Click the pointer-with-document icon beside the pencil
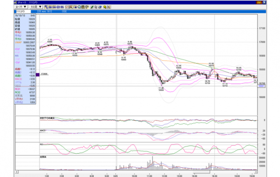This screenshot has width=280, height=177. (x=96, y=7)
